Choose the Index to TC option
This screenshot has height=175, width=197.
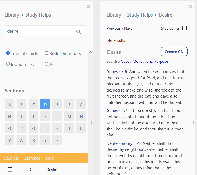[x=8, y=64]
